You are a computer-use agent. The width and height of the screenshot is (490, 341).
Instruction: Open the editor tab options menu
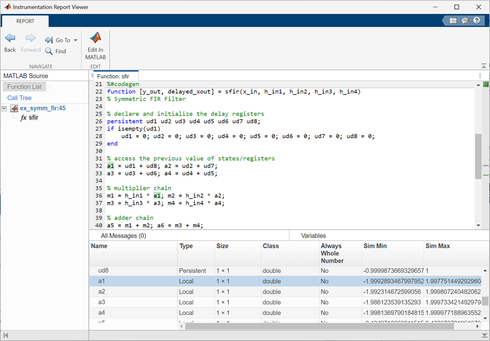(480, 76)
